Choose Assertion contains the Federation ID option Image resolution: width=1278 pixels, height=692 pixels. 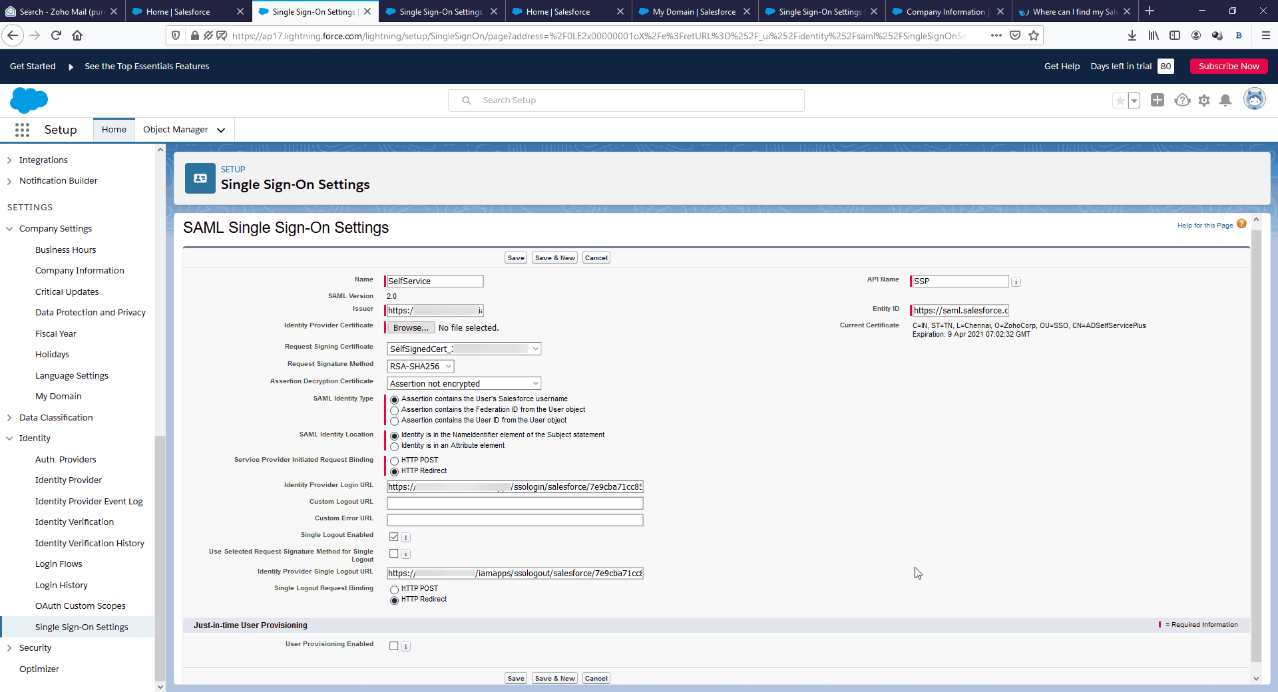395,410
